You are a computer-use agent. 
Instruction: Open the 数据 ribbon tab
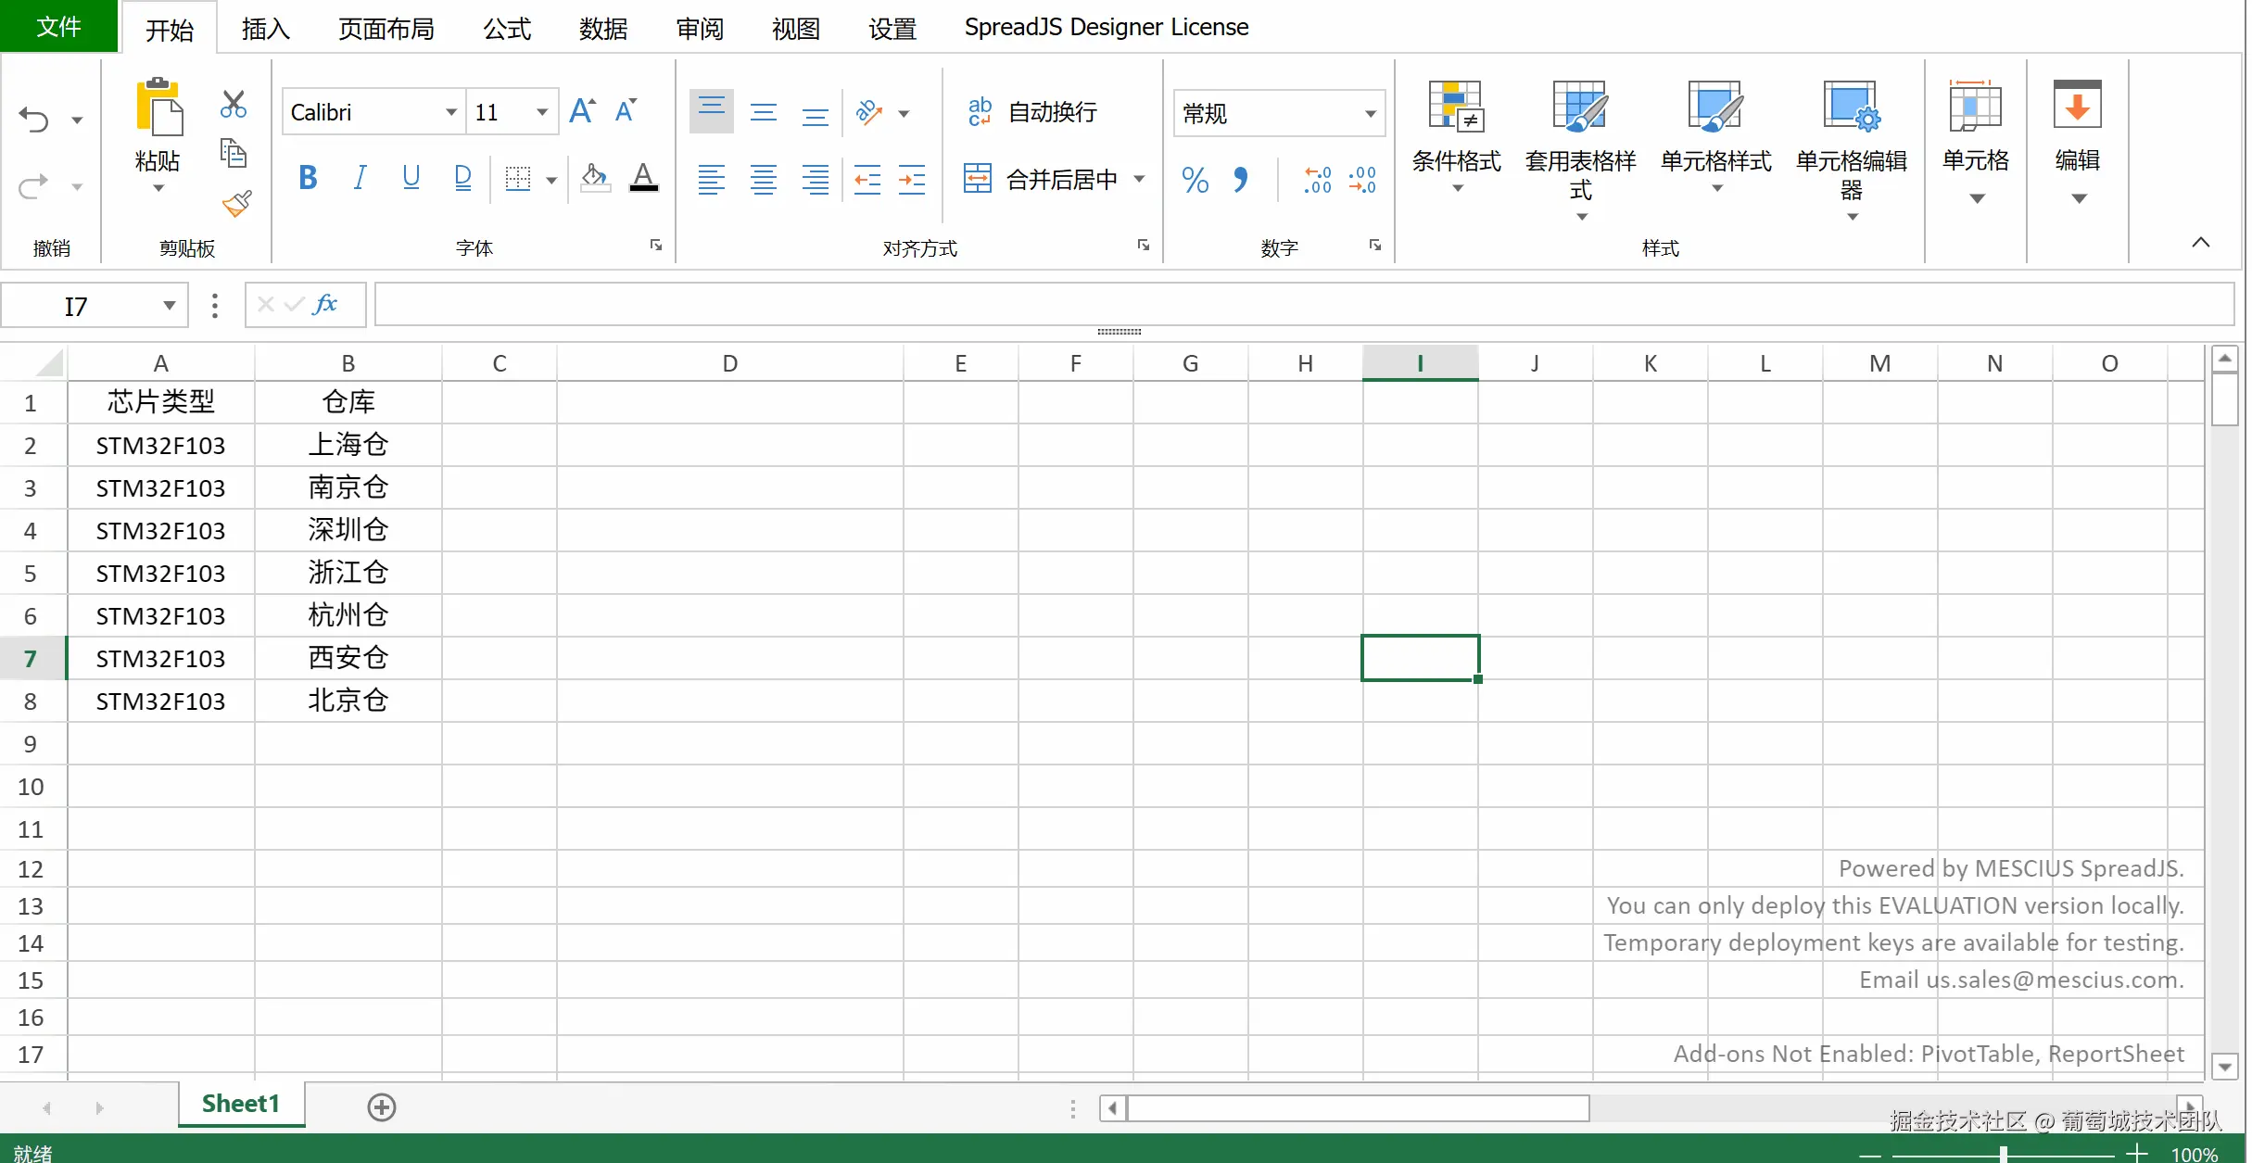603,29
